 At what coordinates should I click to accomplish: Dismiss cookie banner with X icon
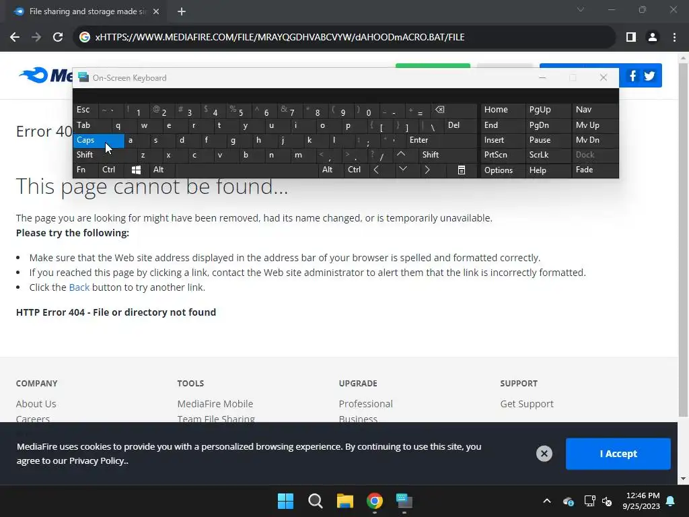544,454
